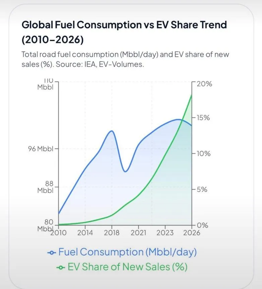Select the 2021 x-axis label
Viewport: 262px width, 289px height.
[138, 233]
